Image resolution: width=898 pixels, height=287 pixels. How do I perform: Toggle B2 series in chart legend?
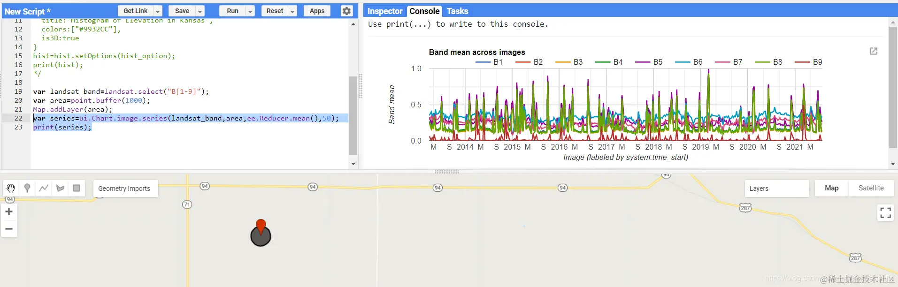(x=529, y=62)
